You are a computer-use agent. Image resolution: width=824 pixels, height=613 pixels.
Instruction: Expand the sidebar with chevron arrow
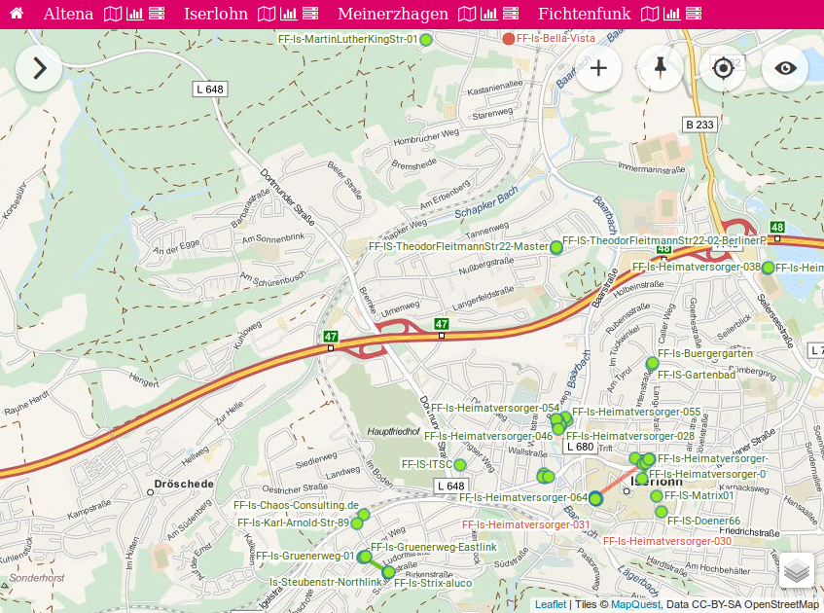[x=39, y=68]
